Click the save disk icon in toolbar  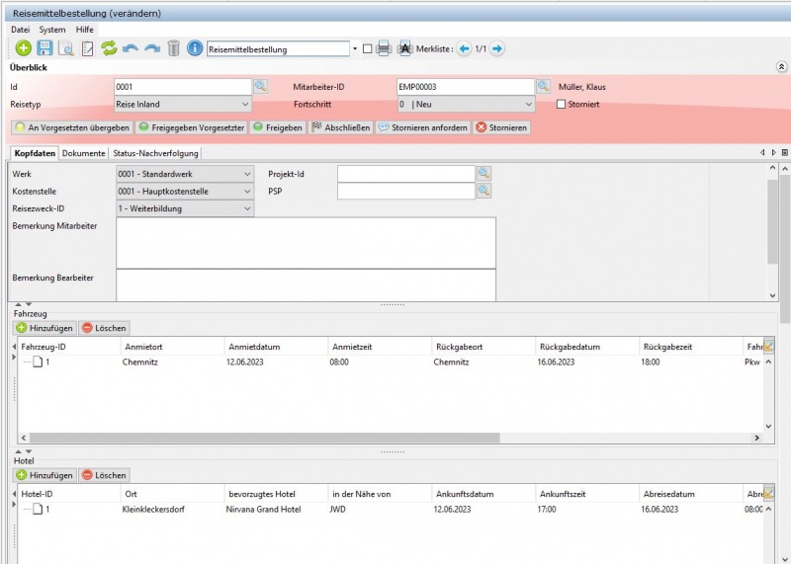[x=44, y=48]
